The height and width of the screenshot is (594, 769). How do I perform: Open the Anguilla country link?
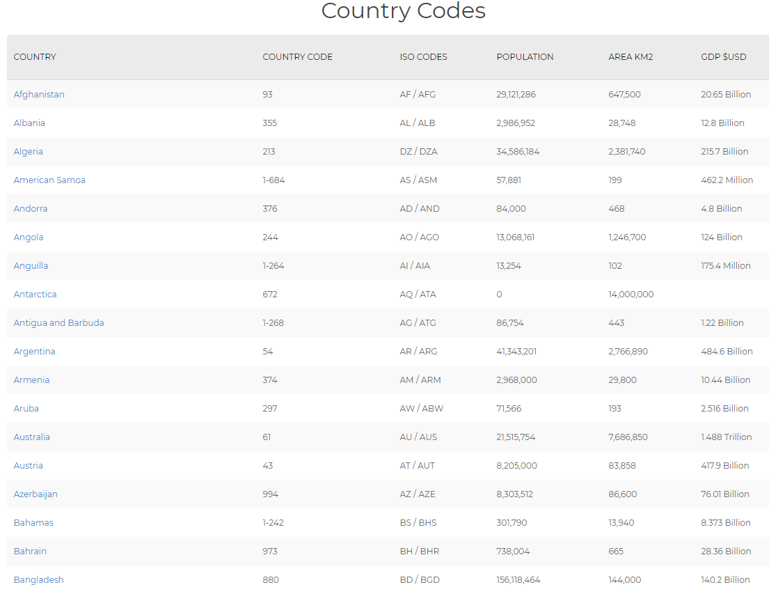[x=31, y=265]
